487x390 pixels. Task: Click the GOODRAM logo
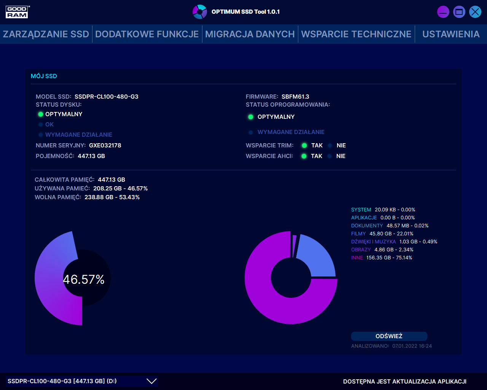18,12
